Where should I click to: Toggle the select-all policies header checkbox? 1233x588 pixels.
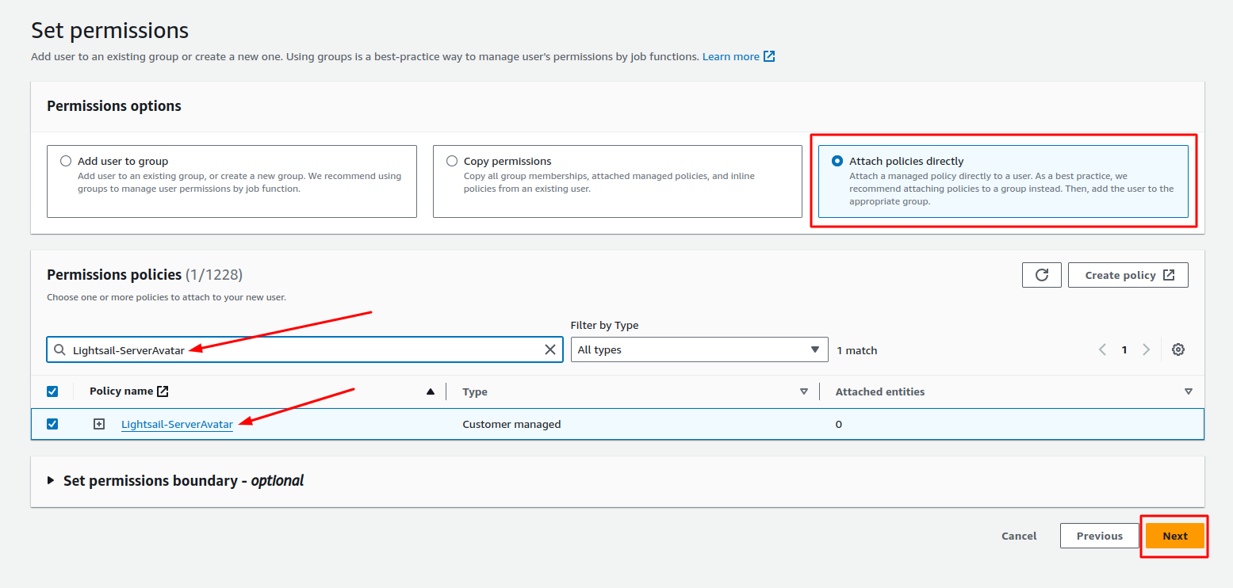click(x=52, y=391)
